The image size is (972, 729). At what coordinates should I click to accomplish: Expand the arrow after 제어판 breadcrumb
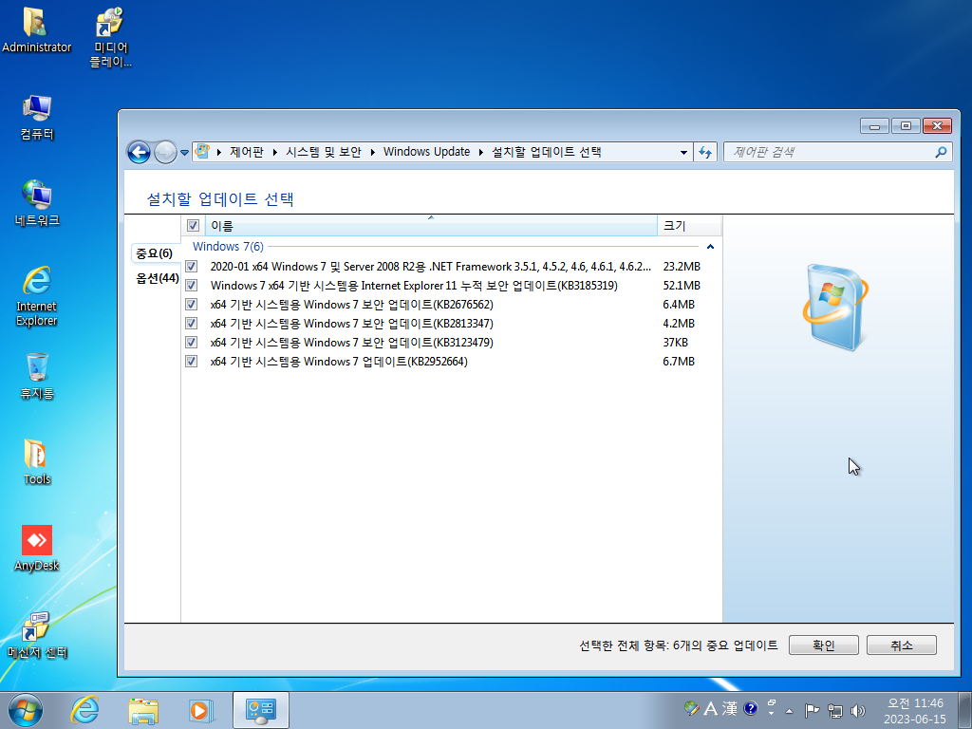pyautogui.click(x=274, y=152)
